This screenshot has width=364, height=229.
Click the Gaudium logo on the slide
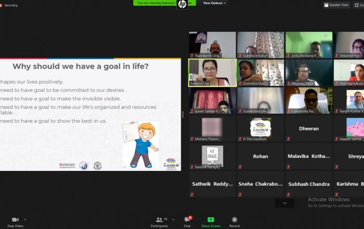click(171, 164)
